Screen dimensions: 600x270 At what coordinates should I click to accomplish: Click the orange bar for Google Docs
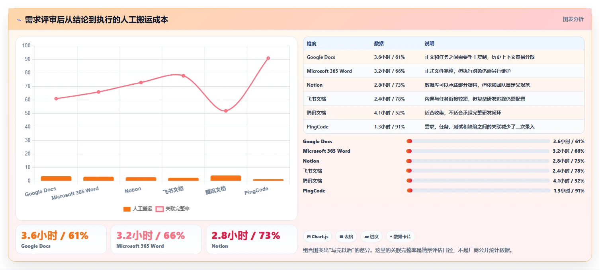pyautogui.click(x=56, y=179)
